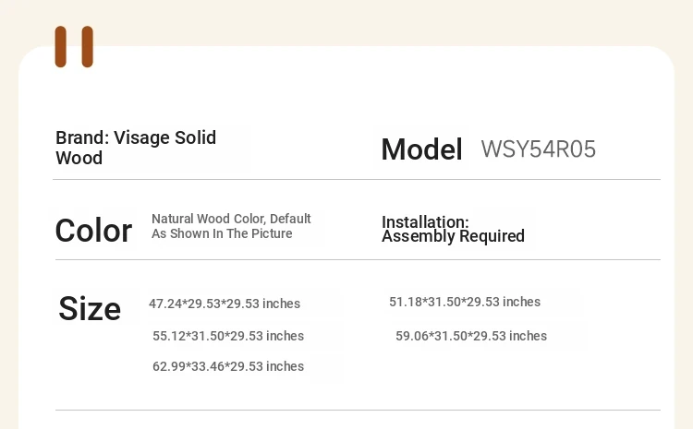The height and width of the screenshot is (429, 693).
Task: Click the Color heading
Action: 93,231
